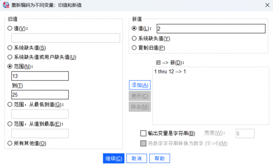Click the 继续(C) button
The width and height of the screenshot is (273, 166).
114,158
